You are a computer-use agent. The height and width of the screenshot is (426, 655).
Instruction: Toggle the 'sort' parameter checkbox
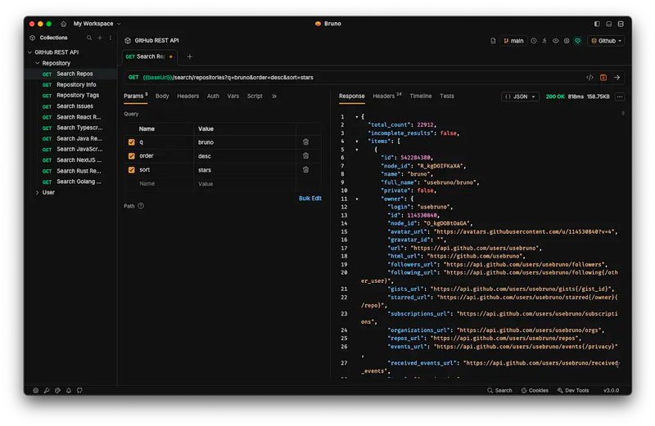(x=132, y=170)
